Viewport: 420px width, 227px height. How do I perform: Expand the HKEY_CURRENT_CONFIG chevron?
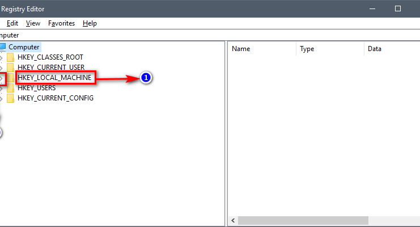click(1, 99)
